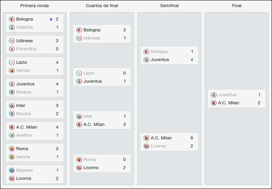Click the Atalanta crest in Primera ronda
Image resolution: width=272 pixels, height=189 pixels.
[12, 27]
